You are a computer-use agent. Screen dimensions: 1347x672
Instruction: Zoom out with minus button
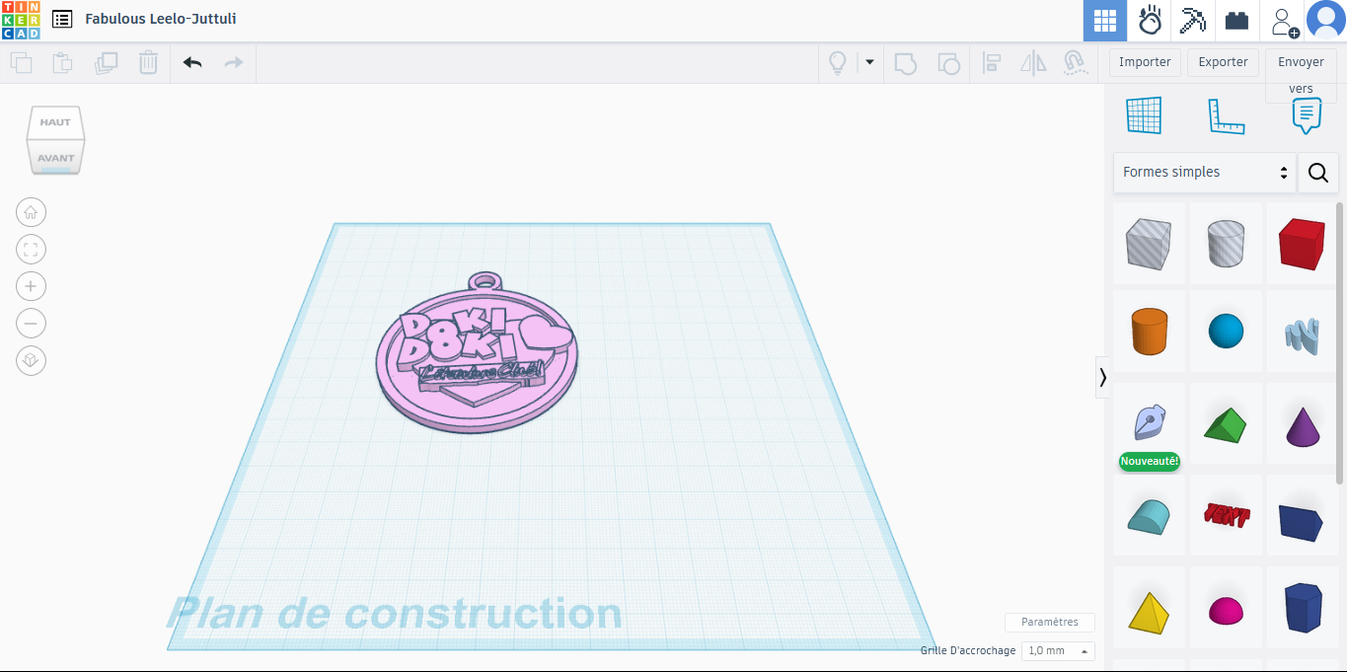(x=31, y=324)
